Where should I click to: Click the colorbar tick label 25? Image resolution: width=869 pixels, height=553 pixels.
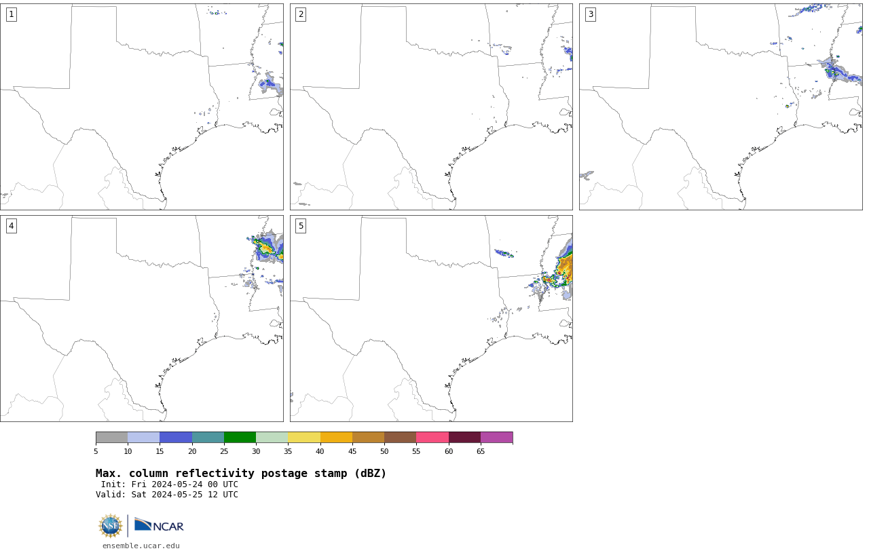(x=224, y=451)
